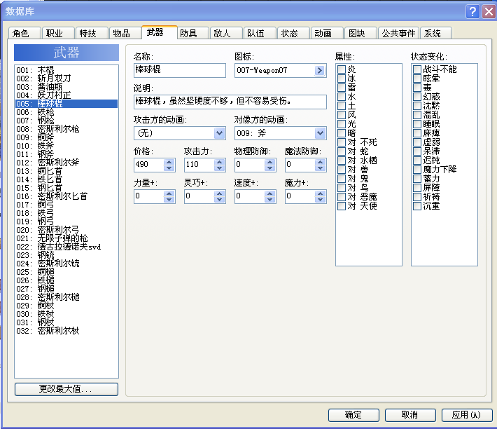Increase 物理防御 with up arrow
Viewport: 497px width, 429px height.
pyautogui.click(x=269, y=162)
